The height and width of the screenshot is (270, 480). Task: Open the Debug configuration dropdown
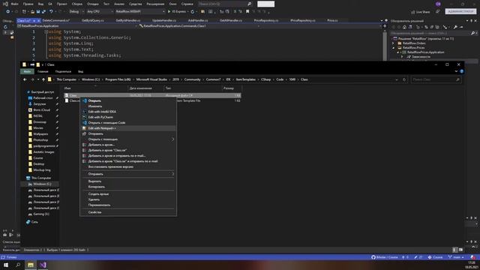click(x=76, y=12)
